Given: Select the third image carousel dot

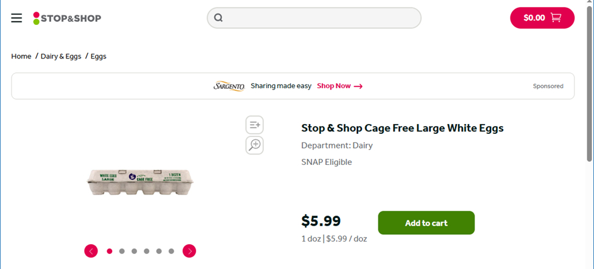Looking at the screenshot, I should [134, 251].
